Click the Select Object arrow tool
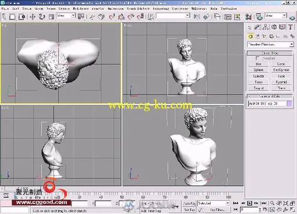The image size is (297, 214). pyautogui.click(x=4, y=17)
